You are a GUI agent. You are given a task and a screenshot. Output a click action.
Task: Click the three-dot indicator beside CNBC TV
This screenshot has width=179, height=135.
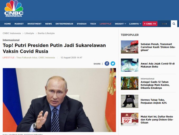(164, 24)
